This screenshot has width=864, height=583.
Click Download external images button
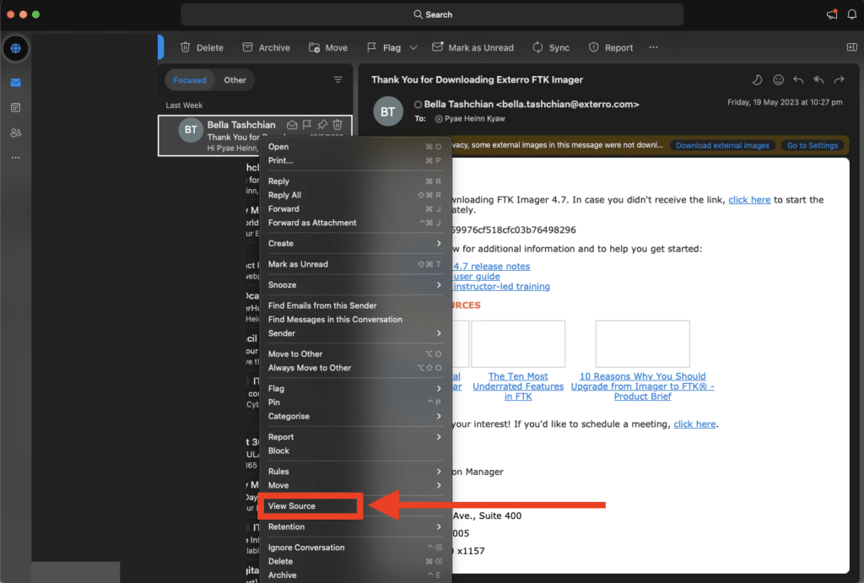[722, 145]
